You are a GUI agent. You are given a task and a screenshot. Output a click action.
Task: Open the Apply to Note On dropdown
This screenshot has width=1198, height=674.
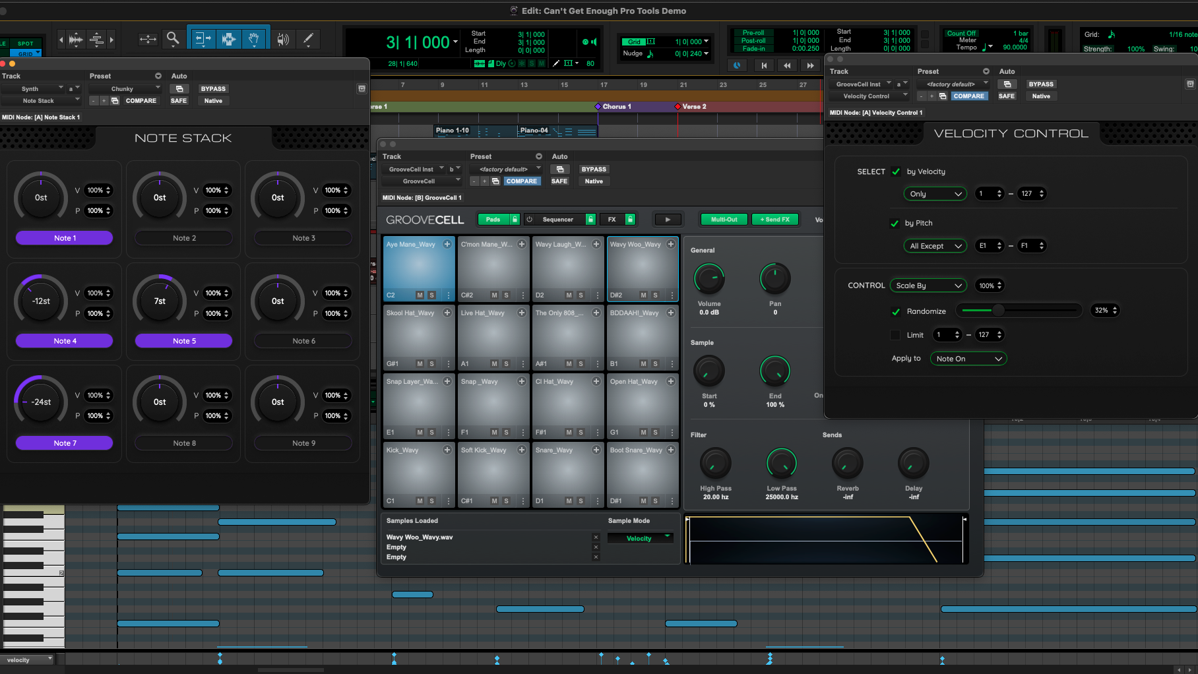[968, 359]
